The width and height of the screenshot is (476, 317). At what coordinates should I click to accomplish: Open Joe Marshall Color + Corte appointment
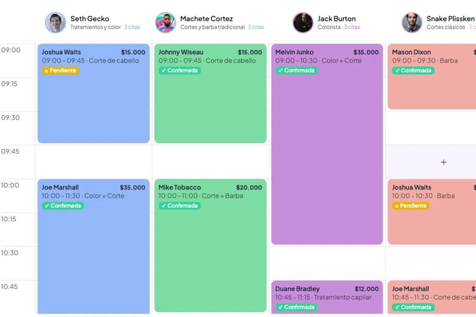93,246
